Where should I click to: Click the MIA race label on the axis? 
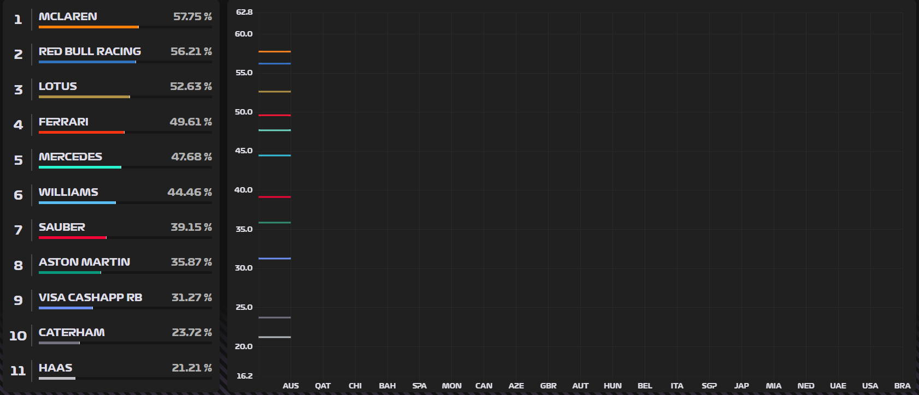pos(774,386)
